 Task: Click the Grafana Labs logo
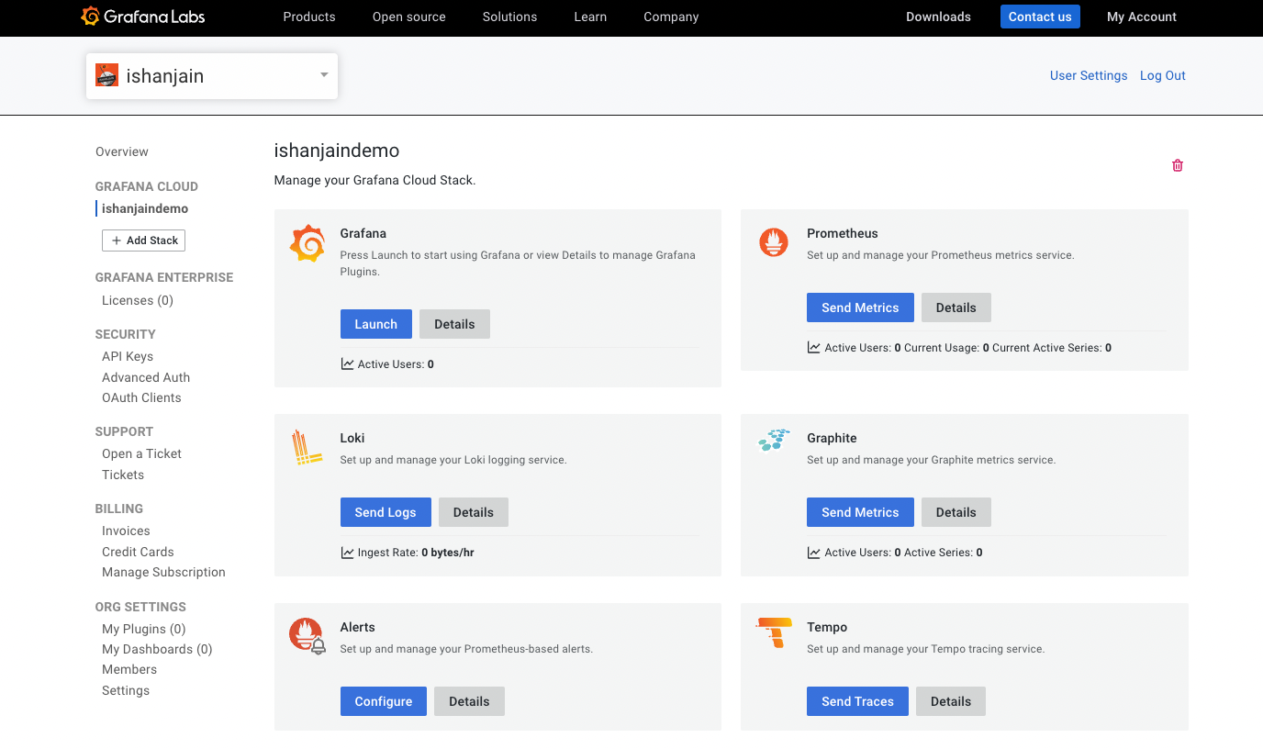143,17
